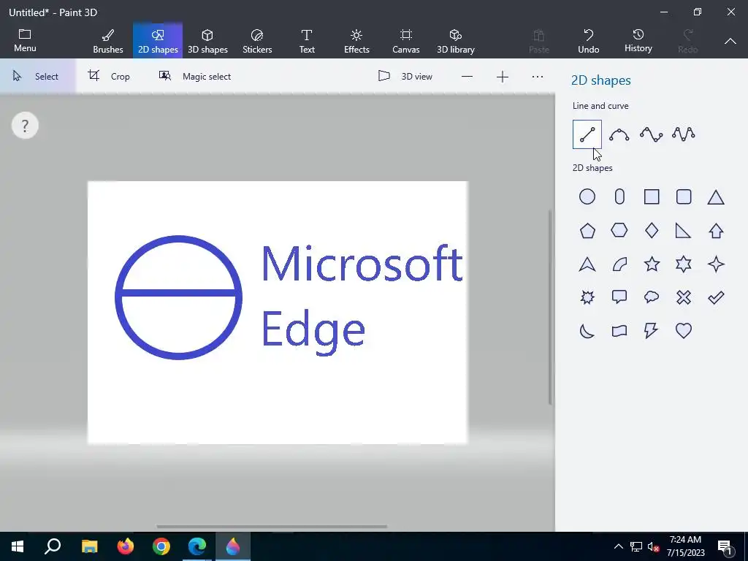Zoom in with the plus button
The height and width of the screenshot is (561, 748).
[x=503, y=77]
